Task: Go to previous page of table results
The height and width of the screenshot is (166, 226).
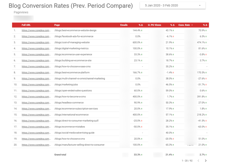Action: click(x=198, y=161)
